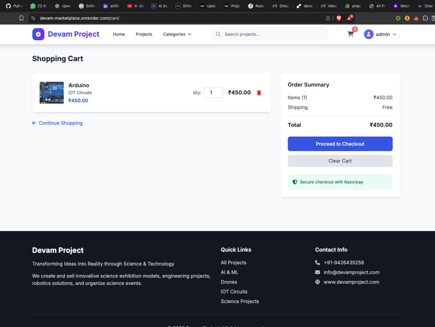Screen dimensions: 435x327
Task: Click the Total ₹450.00 amount
Action: click(381, 125)
